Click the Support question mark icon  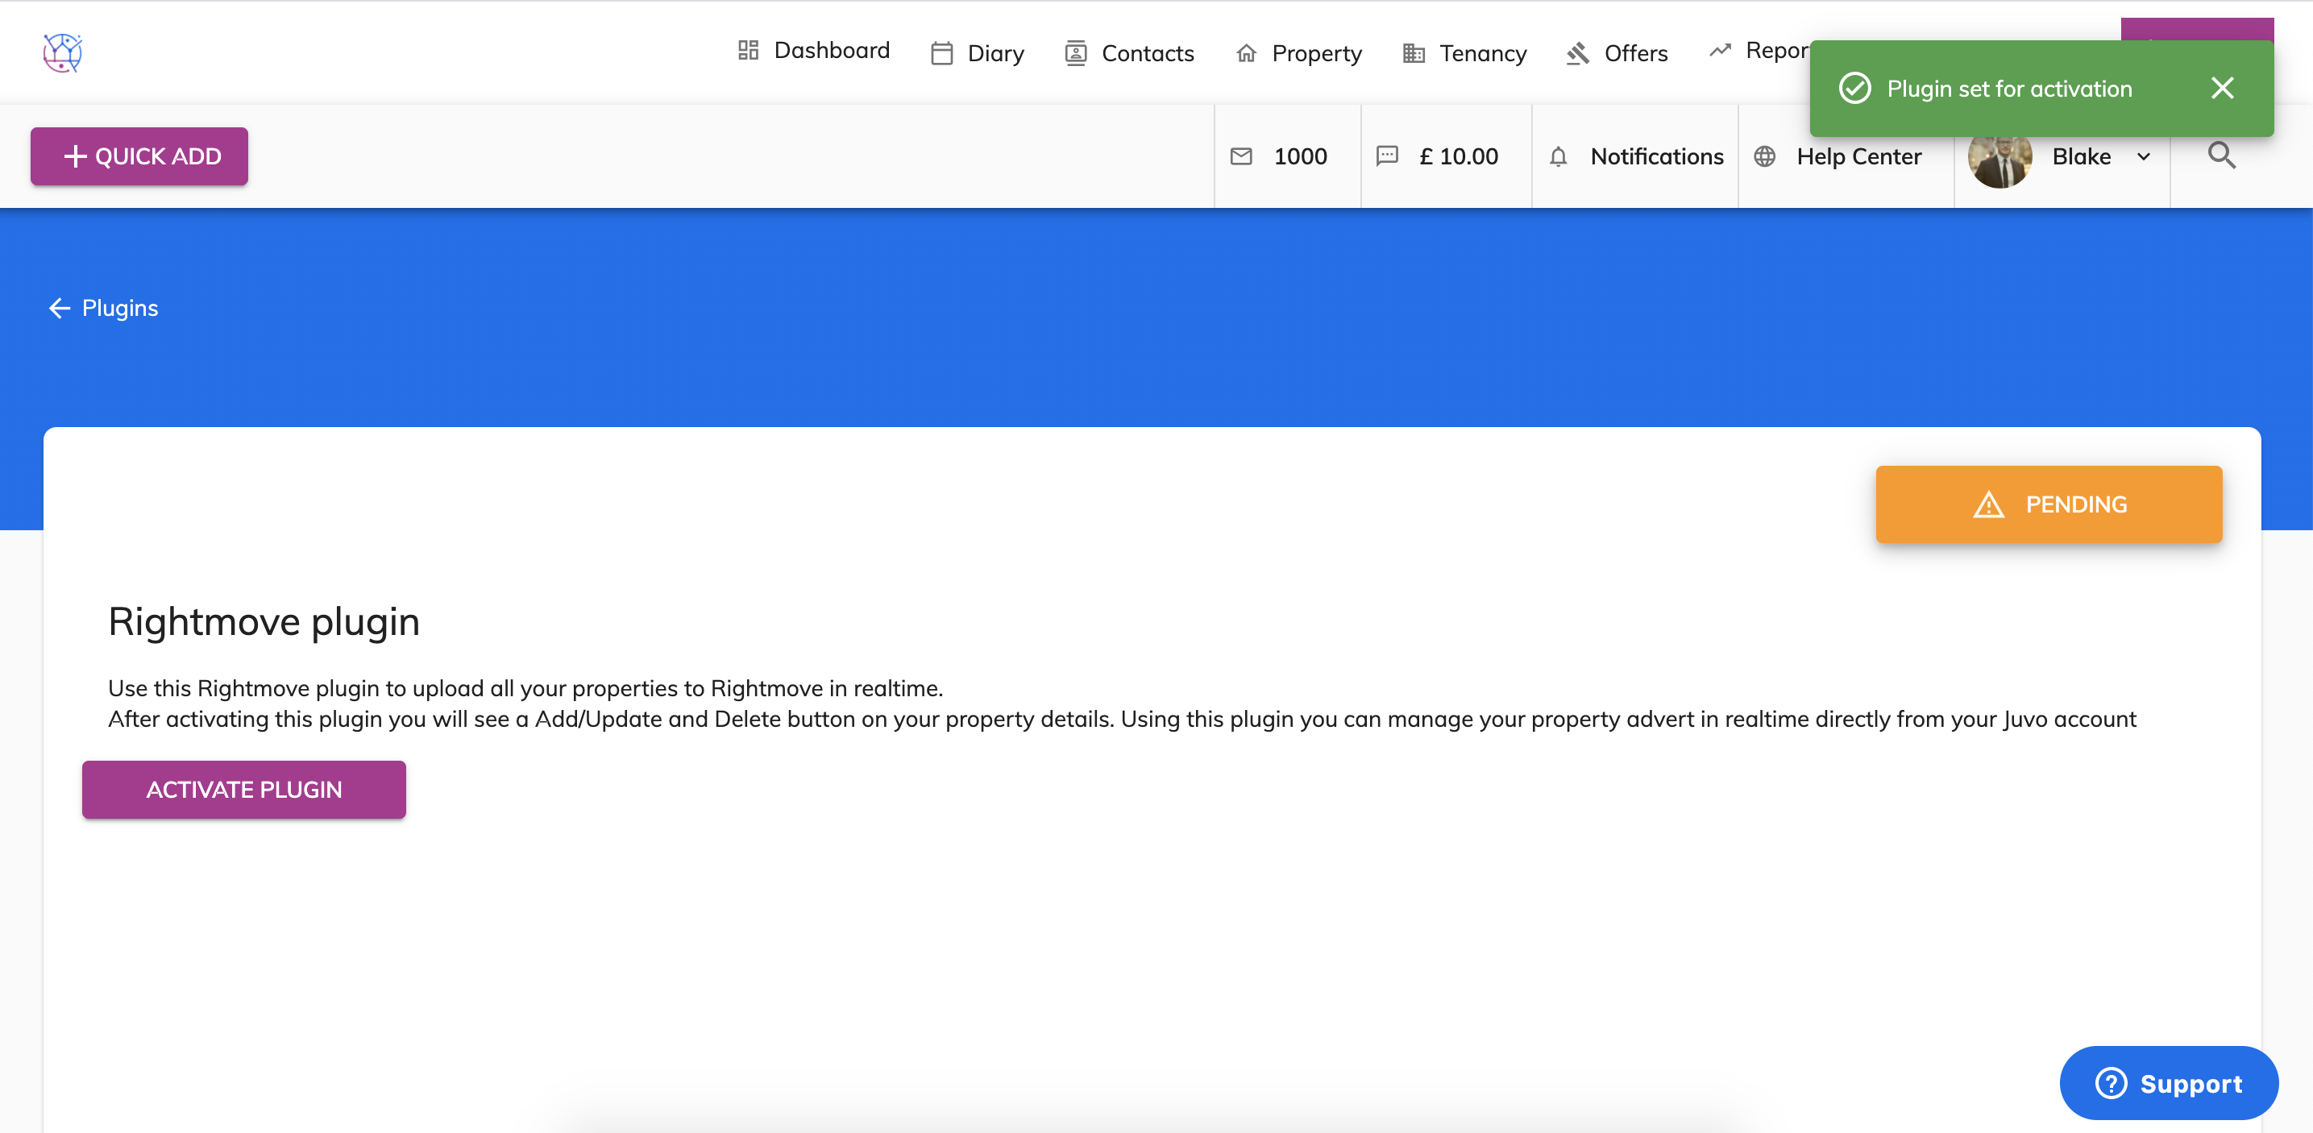pyautogui.click(x=2111, y=1083)
